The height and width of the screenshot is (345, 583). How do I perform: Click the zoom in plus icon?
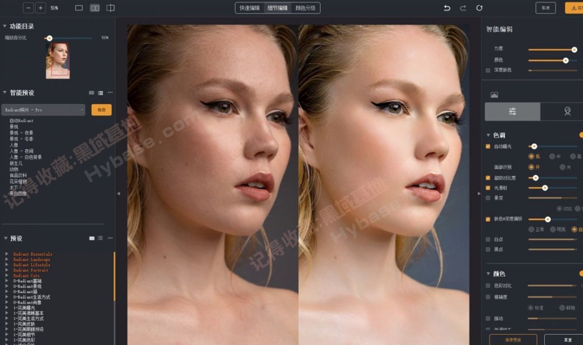40,8
